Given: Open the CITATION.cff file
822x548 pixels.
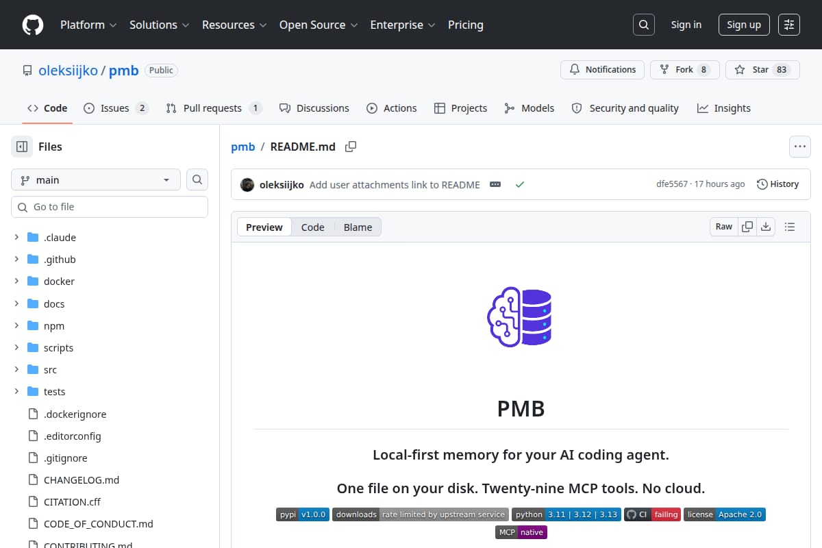Looking at the screenshot, I should tap(72, 501).
